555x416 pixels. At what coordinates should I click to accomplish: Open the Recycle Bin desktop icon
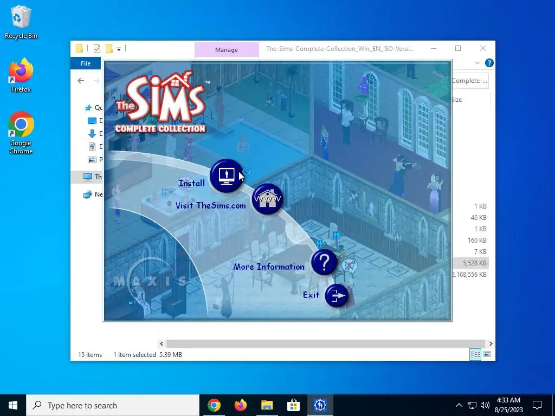(x=21, y=22)
